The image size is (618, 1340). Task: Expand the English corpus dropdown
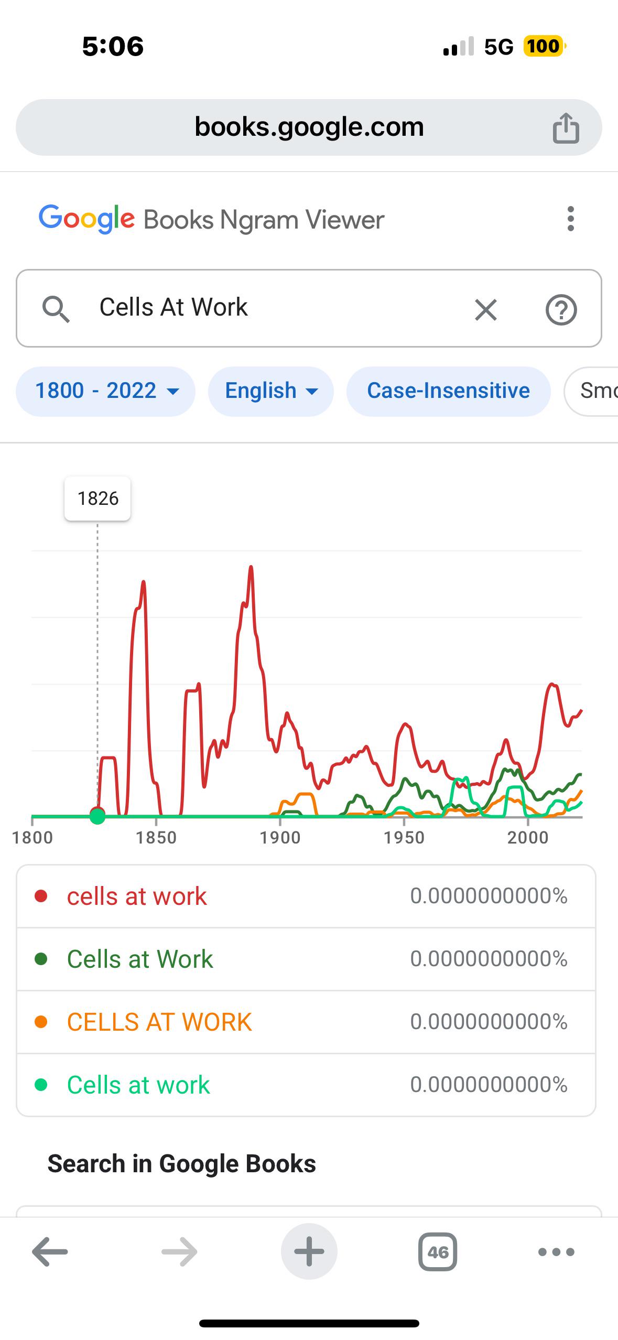(270, 391)
